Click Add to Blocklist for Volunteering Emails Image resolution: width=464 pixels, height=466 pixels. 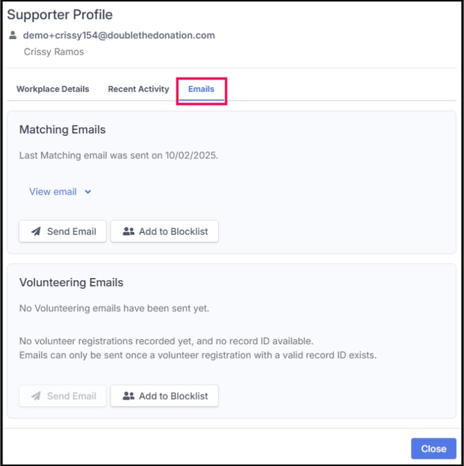(165, 397)
